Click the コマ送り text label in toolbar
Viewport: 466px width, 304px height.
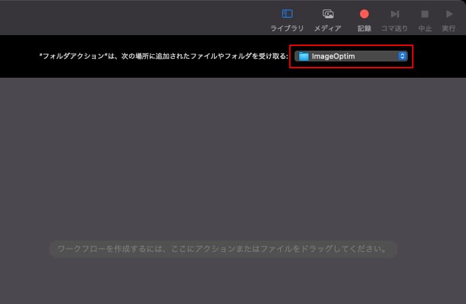[x=395, y=28]
